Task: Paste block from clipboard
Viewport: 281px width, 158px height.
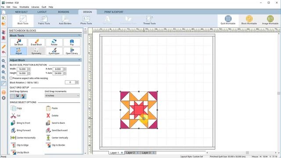Action: click(x=52, y=108)
